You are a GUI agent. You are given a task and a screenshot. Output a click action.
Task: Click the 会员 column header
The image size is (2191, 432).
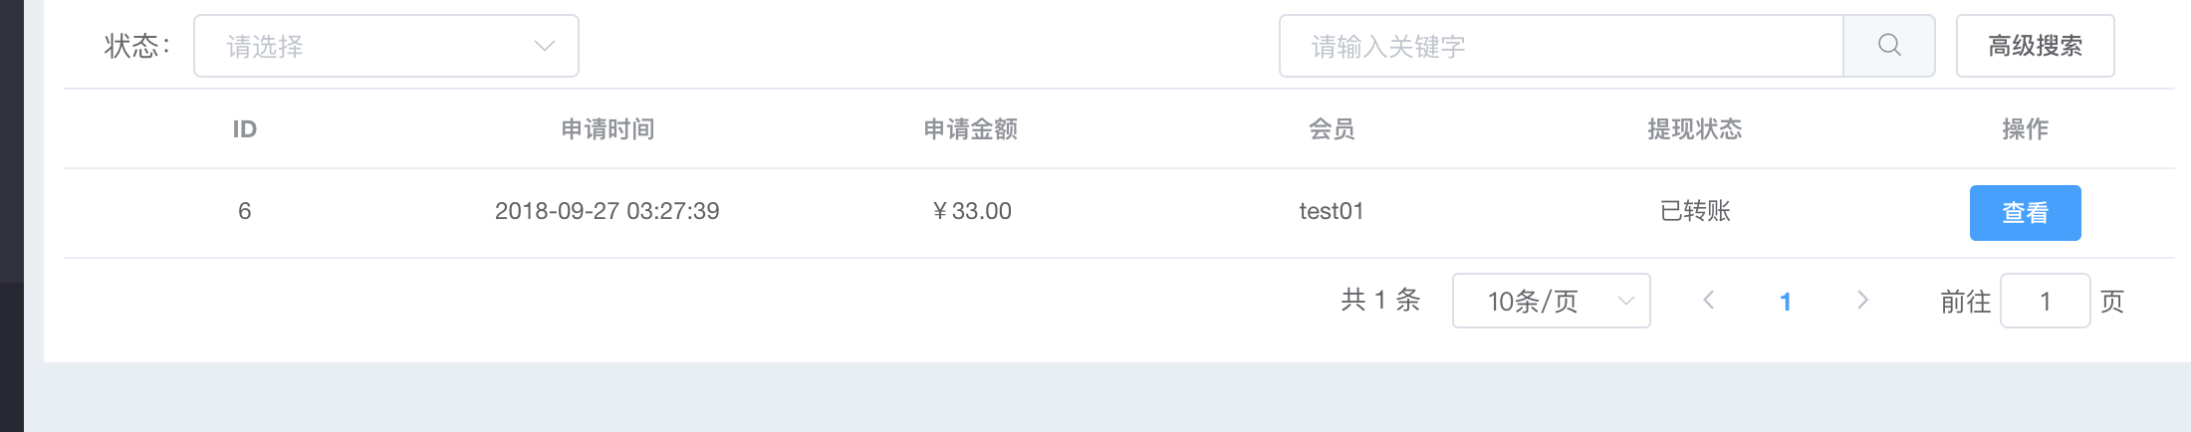pyautogui.click(x=1332, y=129)
